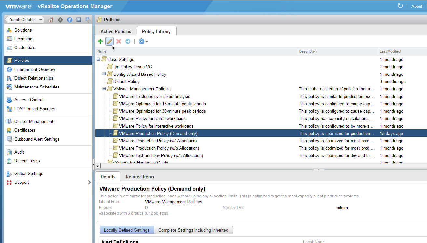Select VMware Test and Dev Policy row
The height and width of the screenshot is (243, 427).
click(x=161, y=155)
